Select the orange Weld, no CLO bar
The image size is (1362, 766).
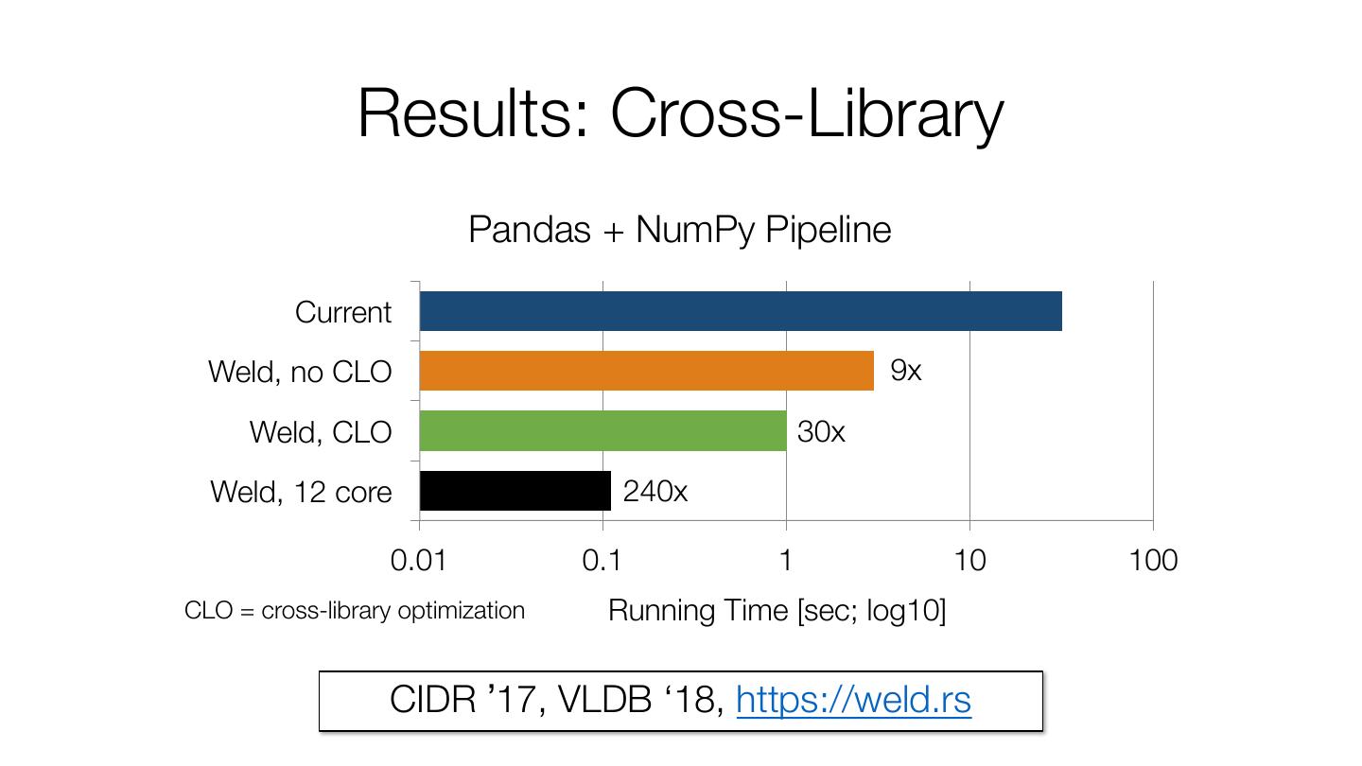(x=646, y=372)
